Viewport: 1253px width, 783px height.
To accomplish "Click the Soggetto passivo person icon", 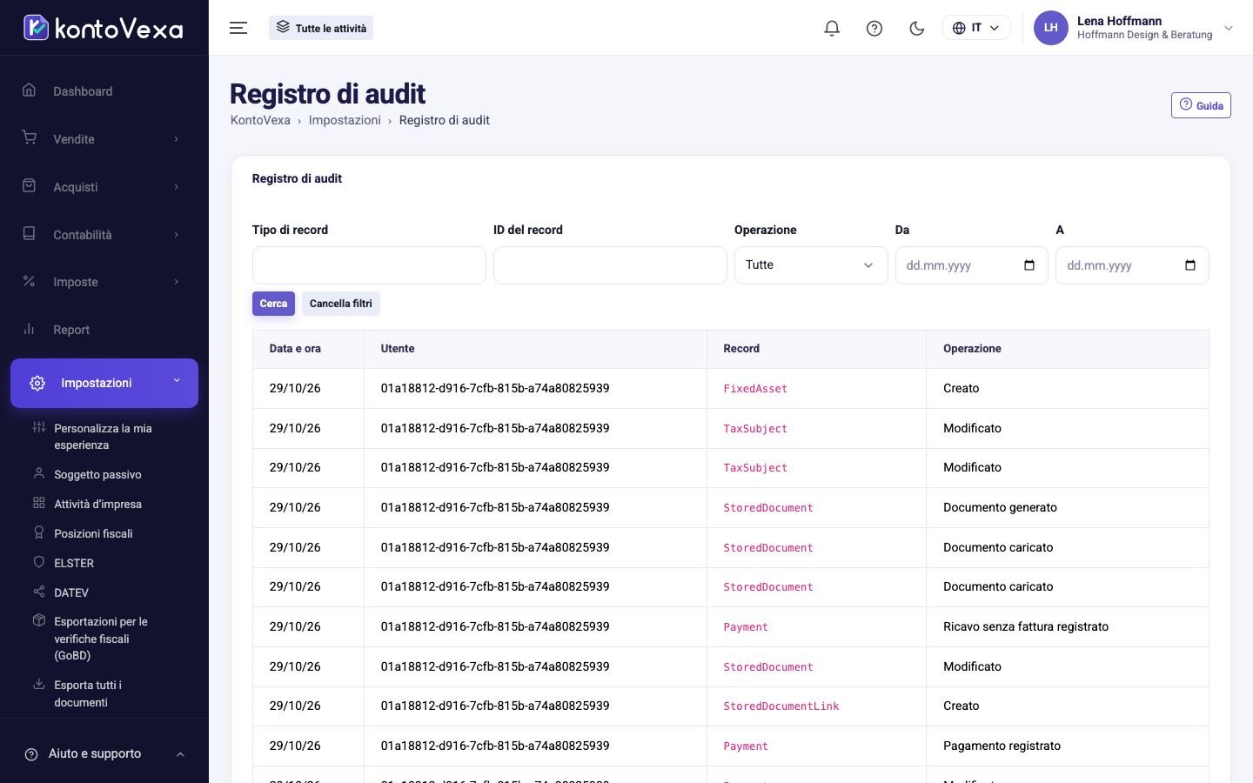I will click(x=38, y=473).
